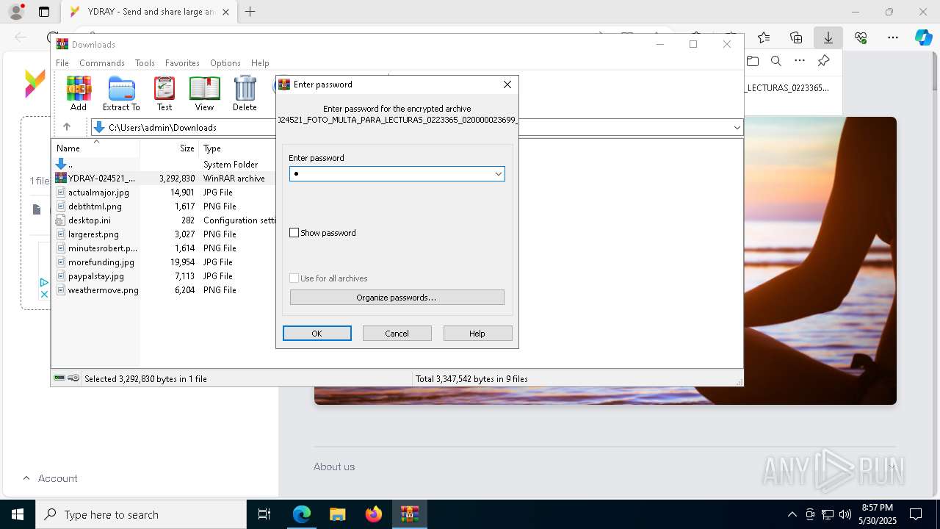Click the Delete toolbar icon
Image resolution: width=940 pixels, height=529 pixels.
point(245,93)
